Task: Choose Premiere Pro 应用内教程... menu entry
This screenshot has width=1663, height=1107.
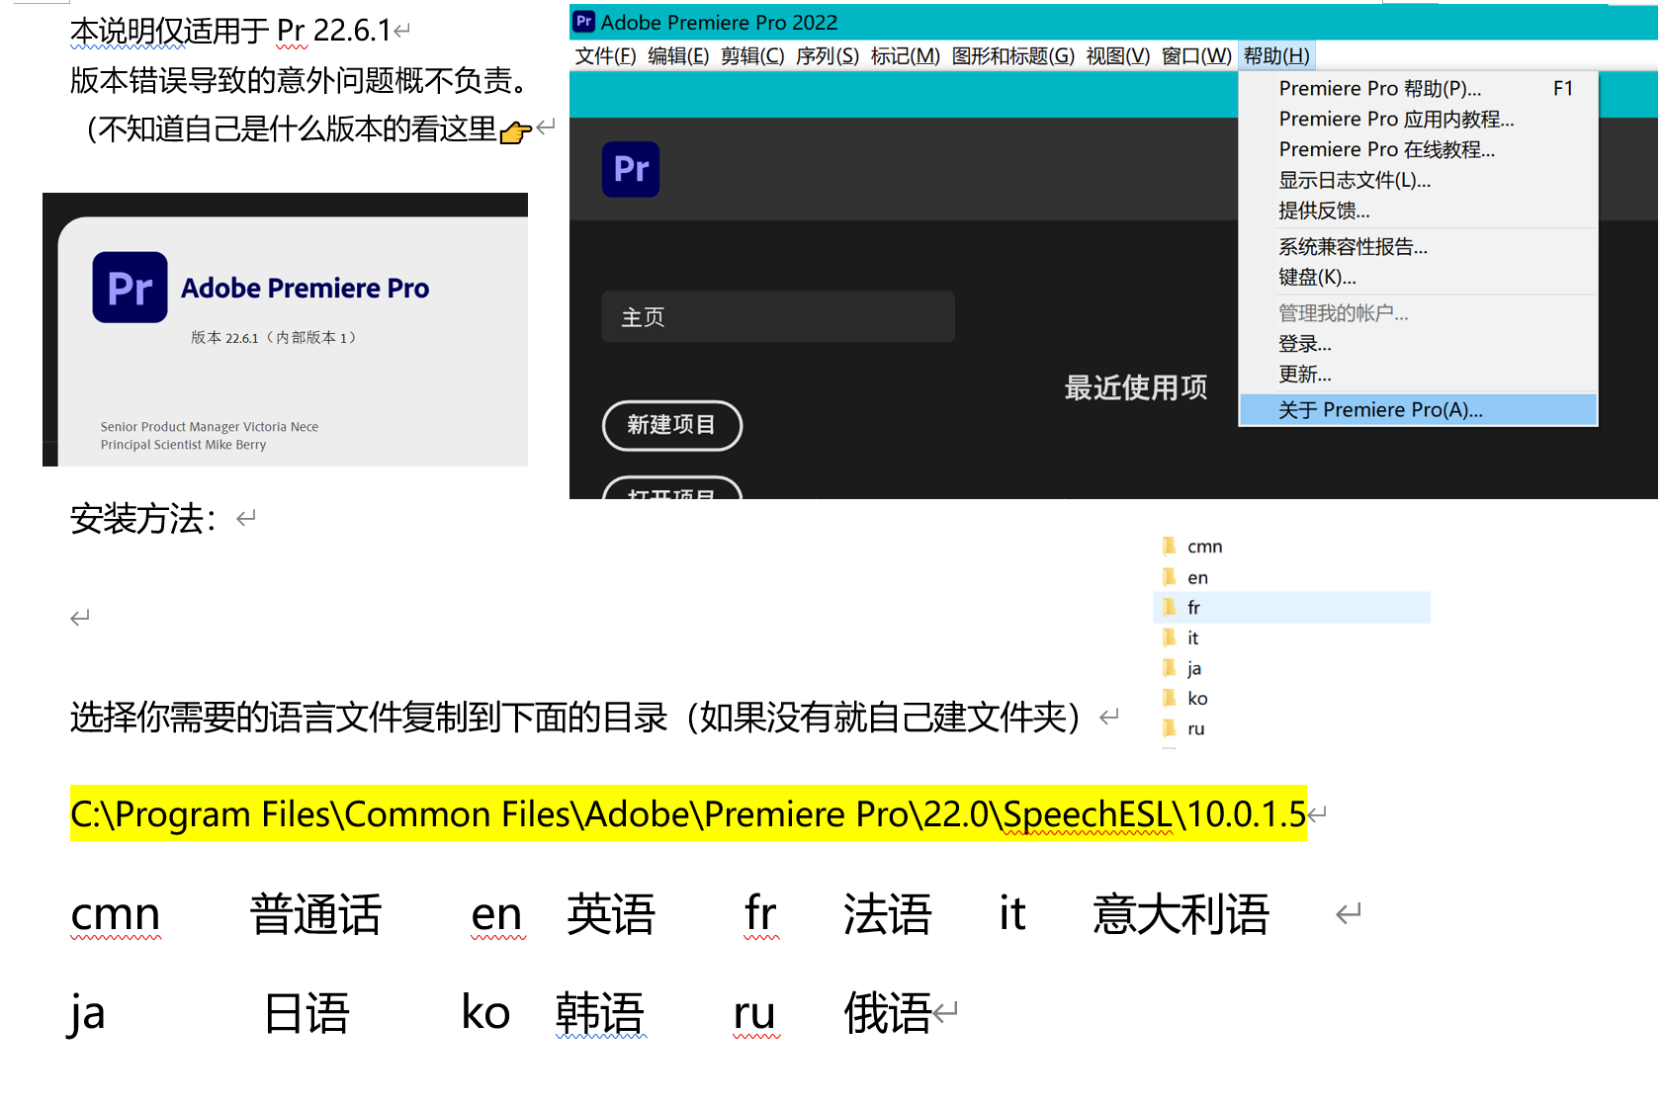Action: [1418, 120]
